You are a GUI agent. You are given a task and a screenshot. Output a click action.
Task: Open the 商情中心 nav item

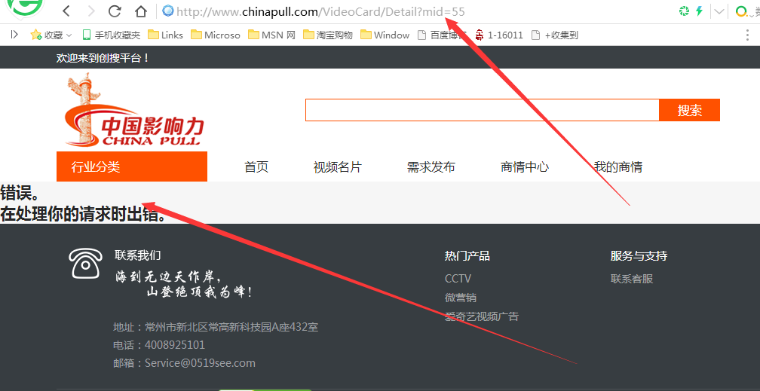pyautogui.click(x=525, y=167)
